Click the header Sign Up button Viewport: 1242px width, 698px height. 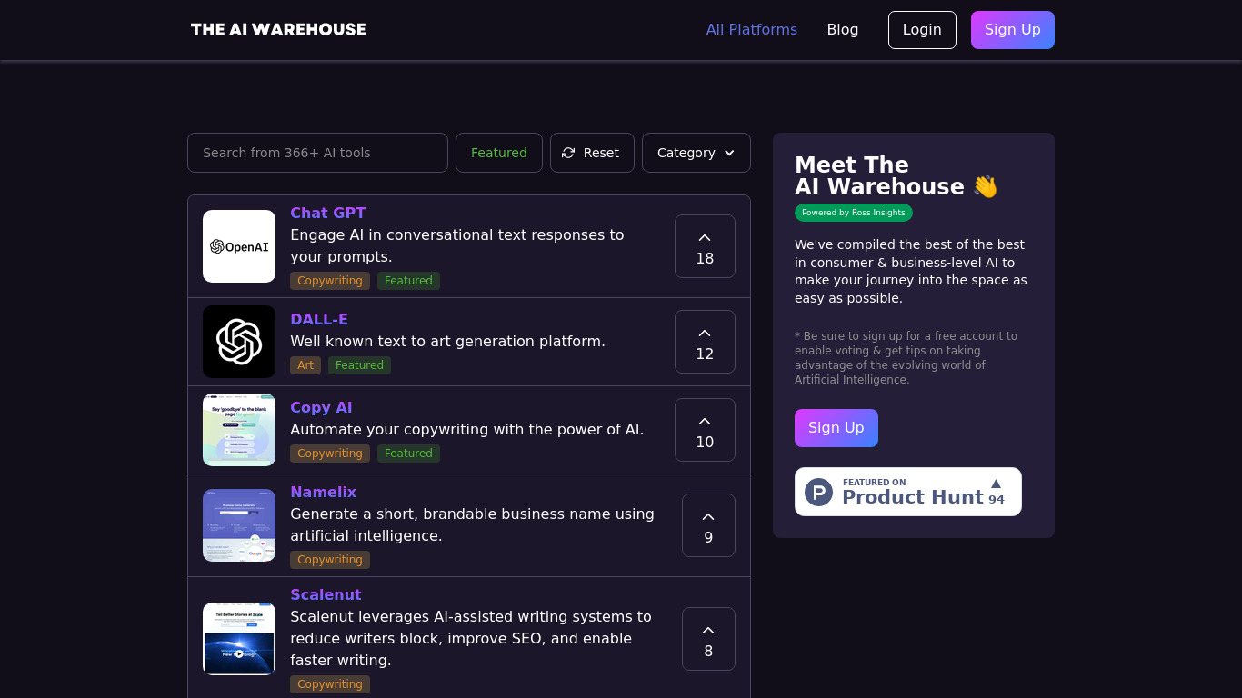(1013, 30)
